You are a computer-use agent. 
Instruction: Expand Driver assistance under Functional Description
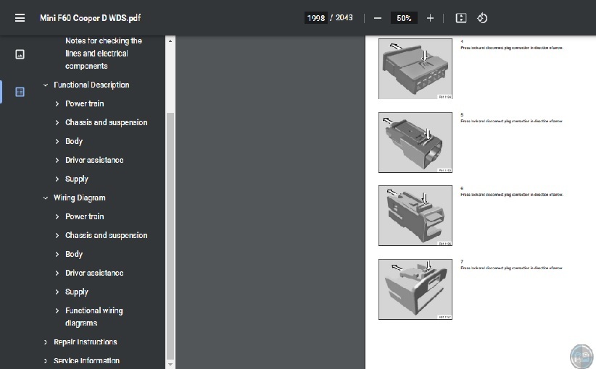(x=57, y=160)
